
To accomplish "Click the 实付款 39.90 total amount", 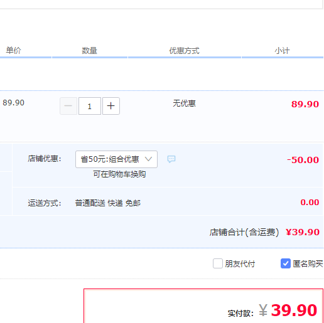I will pyautogui.click(x=288, y=310).
